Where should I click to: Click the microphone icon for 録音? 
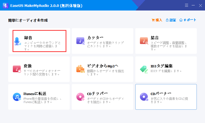18,41
